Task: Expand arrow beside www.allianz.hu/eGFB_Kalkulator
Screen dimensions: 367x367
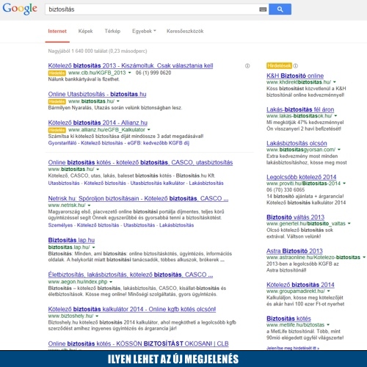Action: [x=149, y=130]
